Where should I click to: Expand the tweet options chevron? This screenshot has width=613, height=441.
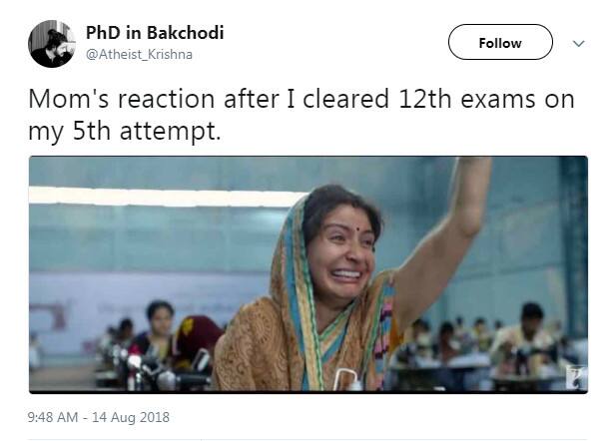pos(579,43)
